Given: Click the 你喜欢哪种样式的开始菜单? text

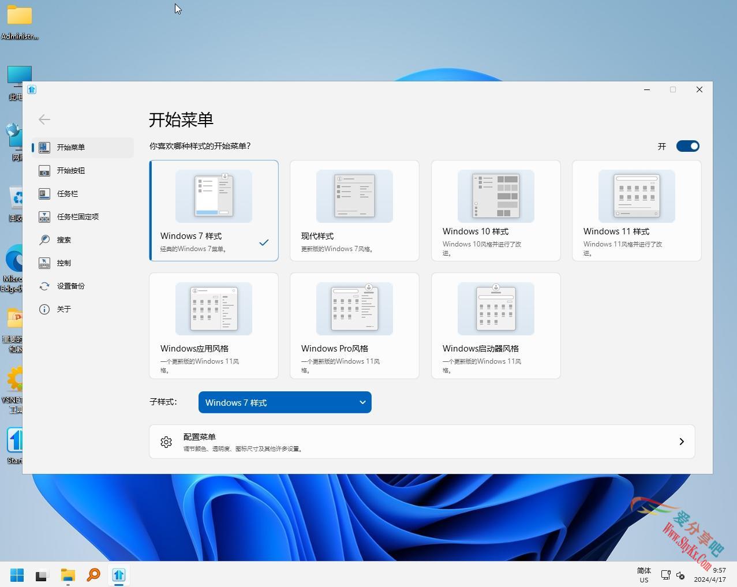Looking at the screenshot, I should point(200,146).
